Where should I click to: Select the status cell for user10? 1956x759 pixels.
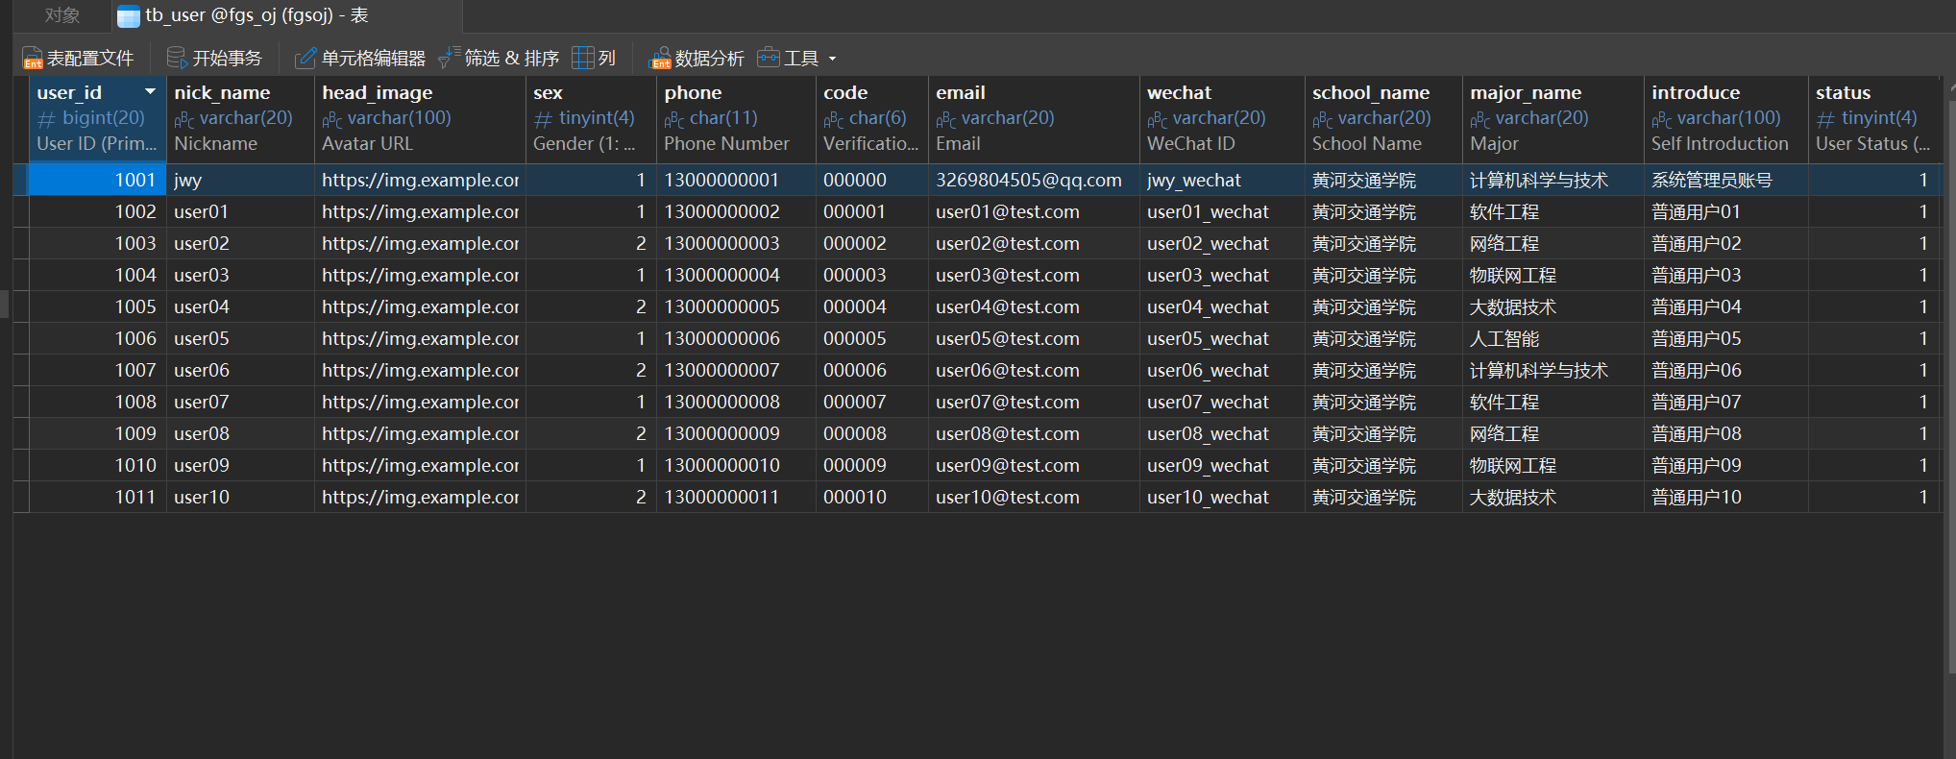coord(1875,498)
